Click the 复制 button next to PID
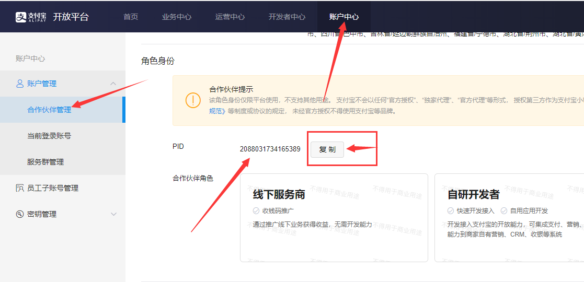The image size is (584, 282). (x=327, y=149)
